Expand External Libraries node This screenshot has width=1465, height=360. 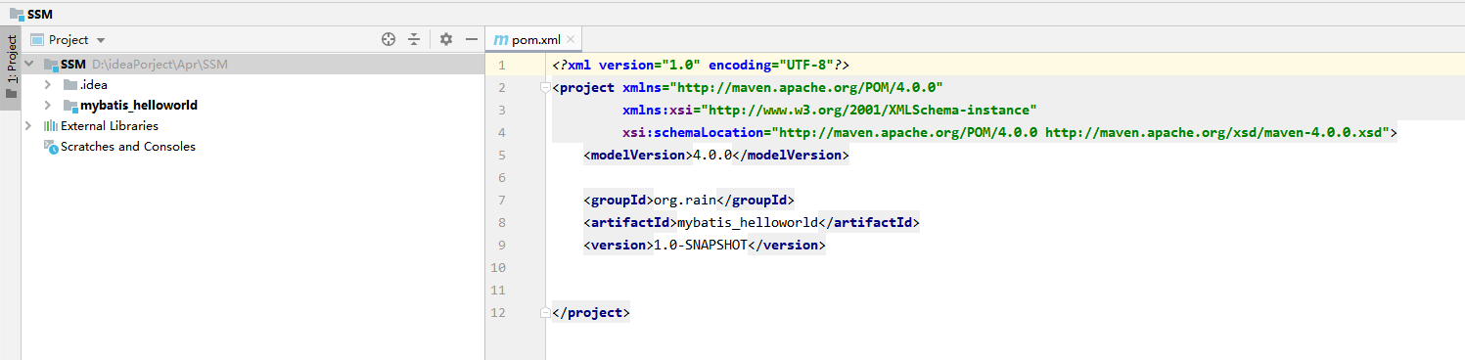point(28,125)
